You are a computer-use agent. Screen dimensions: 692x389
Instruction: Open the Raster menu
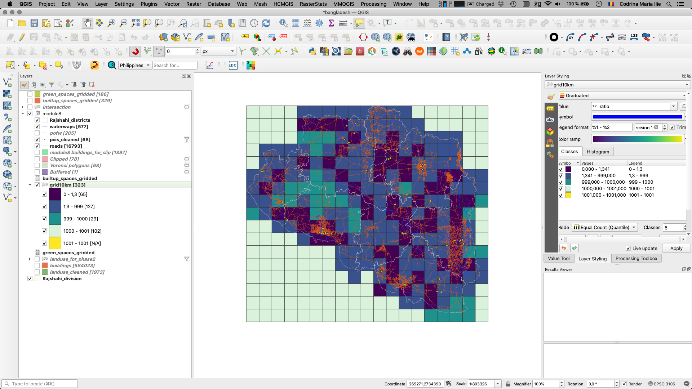coord(194,4)
